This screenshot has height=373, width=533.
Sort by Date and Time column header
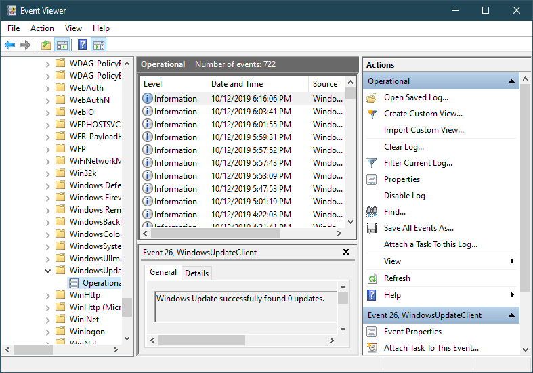tap(257, 84)
